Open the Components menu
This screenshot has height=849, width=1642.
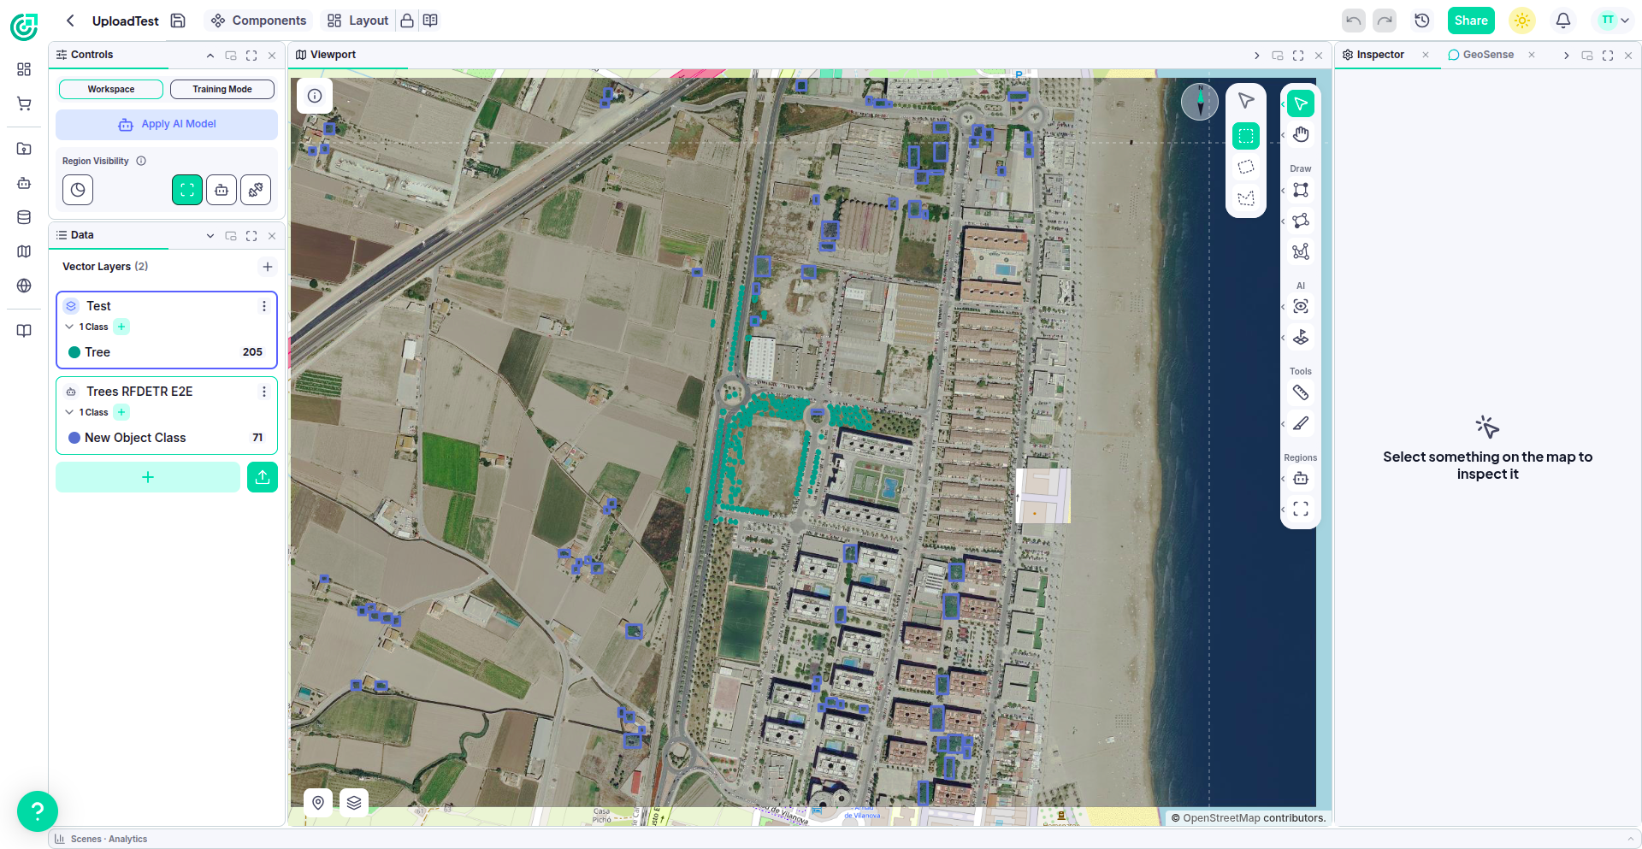coord(259,21)
